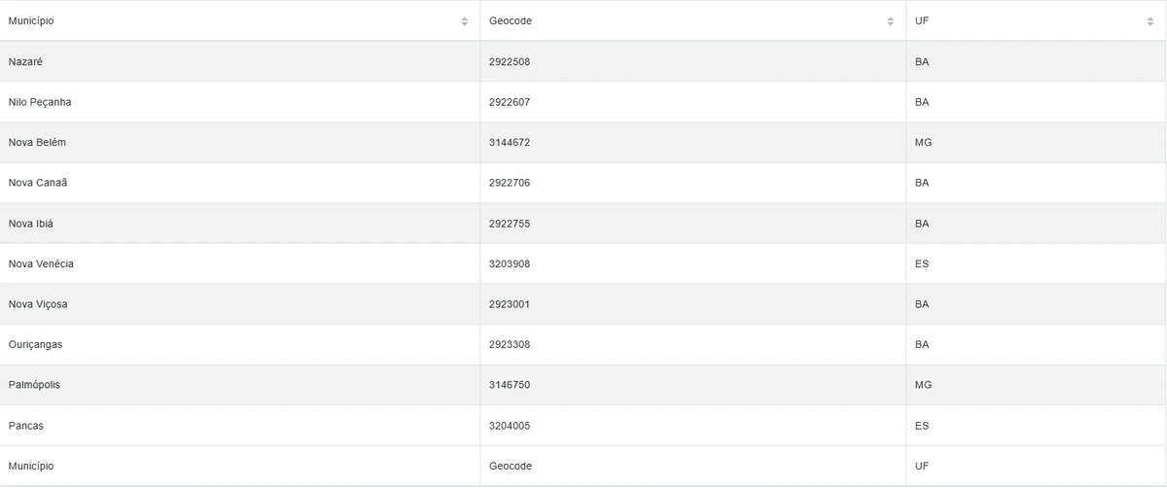Click the Nova Belém municipality cell
This screenshot has width=1167, height=488.
(37, 143)
